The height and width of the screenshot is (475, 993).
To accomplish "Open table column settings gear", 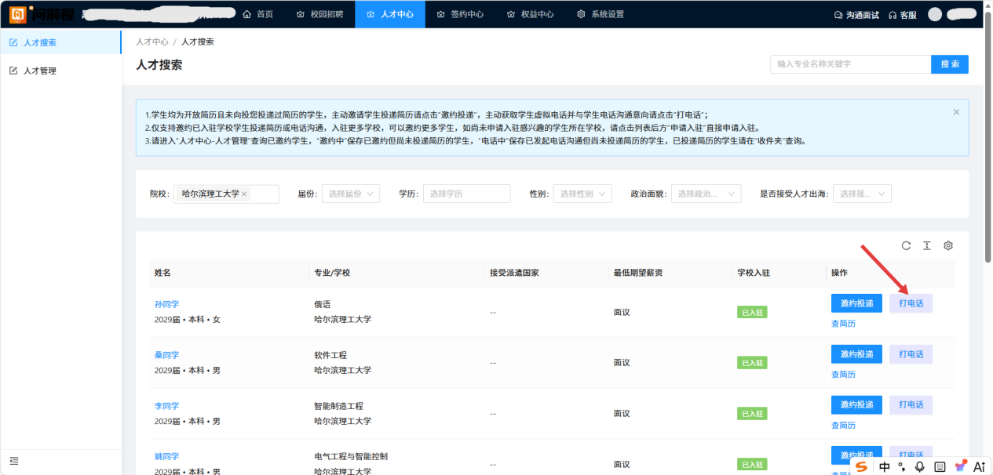I will [x=948, y=245].
